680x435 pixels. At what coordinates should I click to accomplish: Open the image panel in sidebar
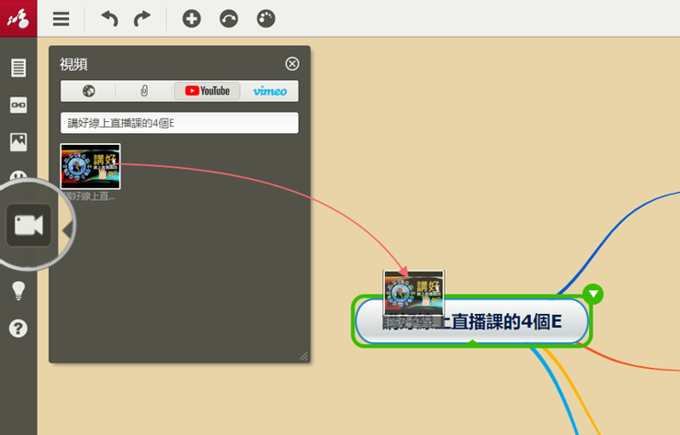(18, 141)
